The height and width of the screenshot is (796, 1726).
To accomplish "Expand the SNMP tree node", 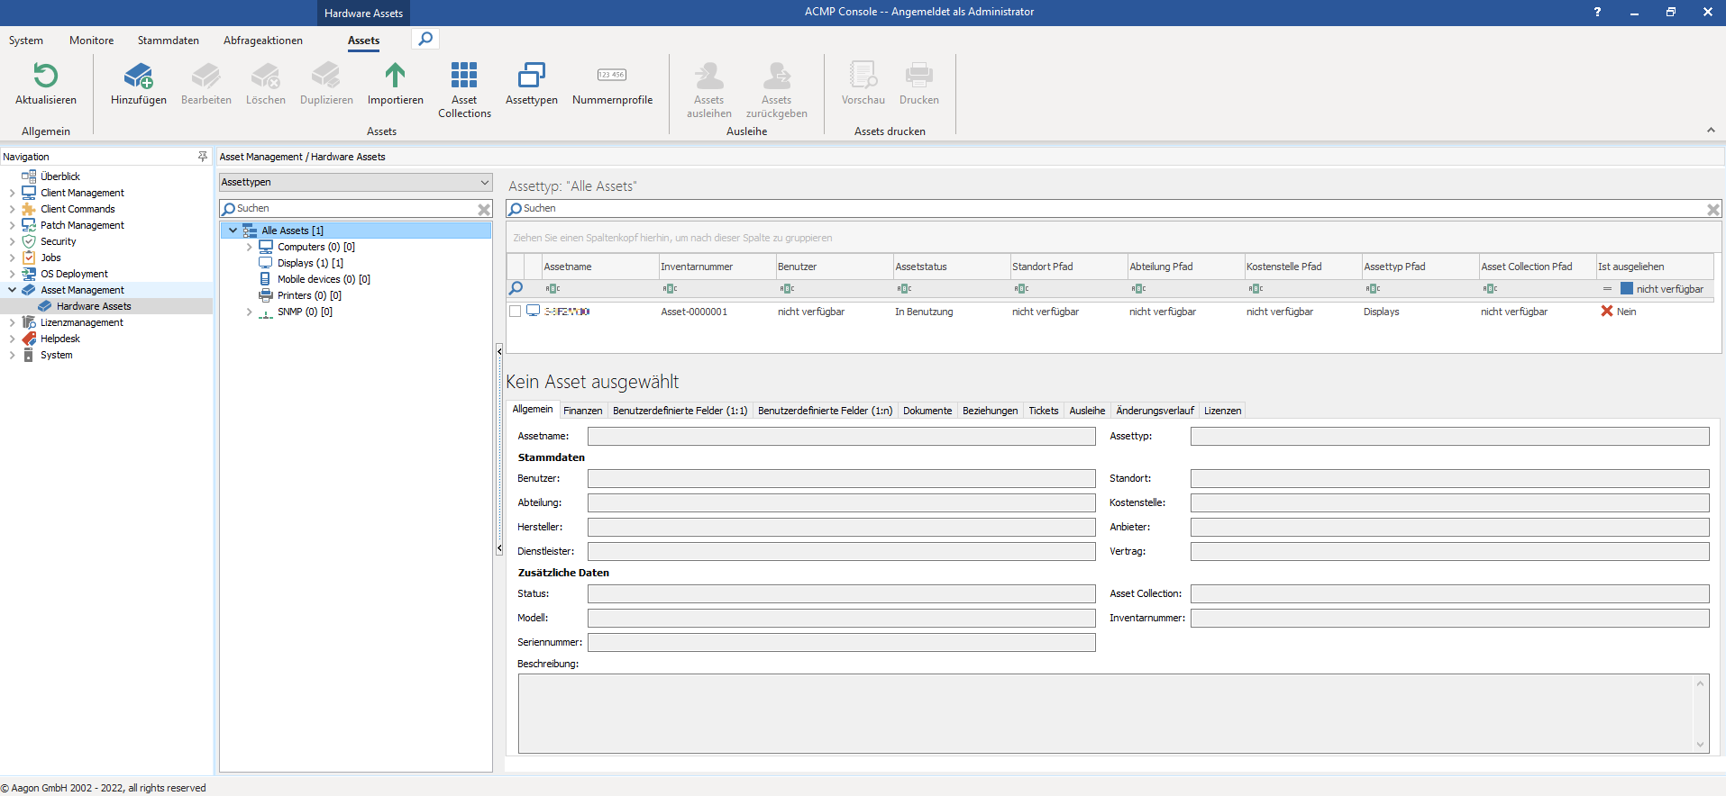I will tap(250, 312).
